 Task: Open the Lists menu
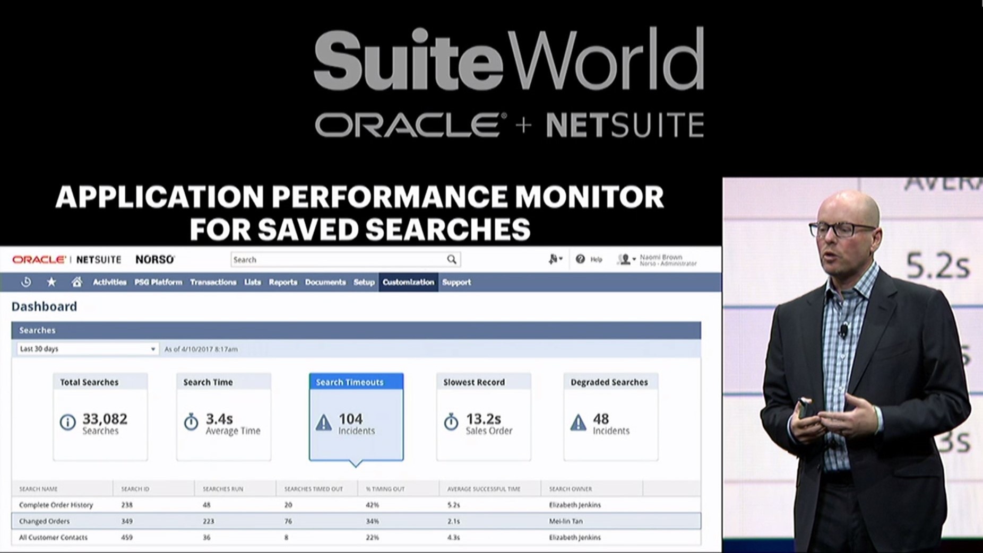click(x=252, y=282)
